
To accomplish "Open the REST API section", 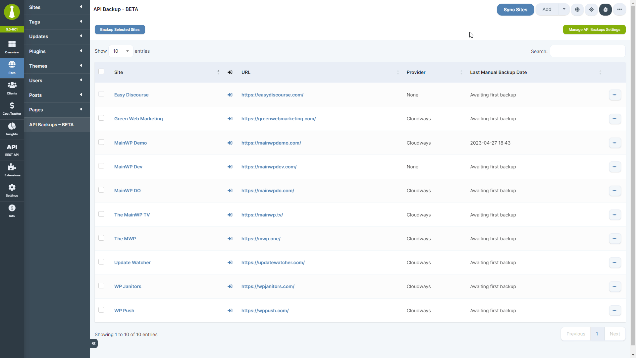I will (x=12, y=149).
